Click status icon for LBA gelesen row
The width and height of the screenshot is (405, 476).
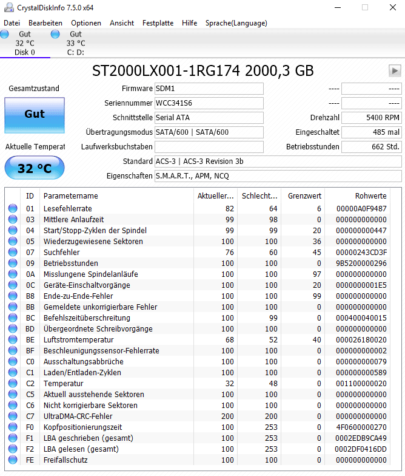13,449
